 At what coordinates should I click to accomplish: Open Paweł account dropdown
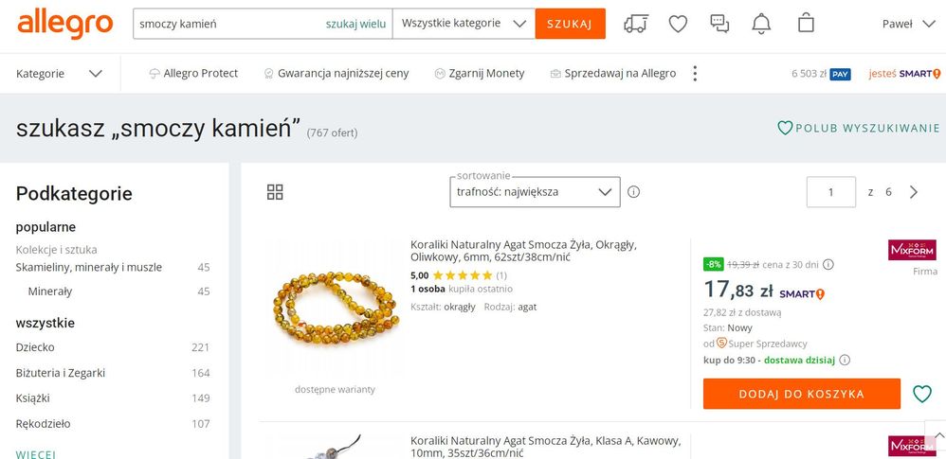[908, 24]
